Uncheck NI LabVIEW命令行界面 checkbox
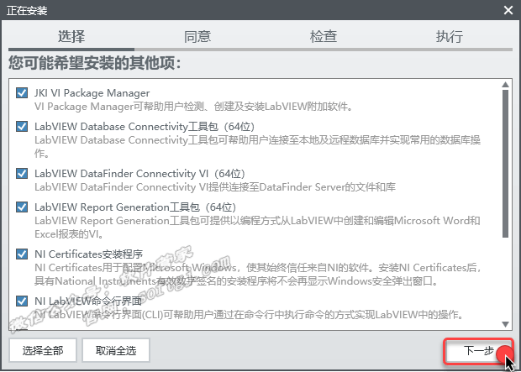Image resolution: width=521 pixels, height=372 pixels. click(22, 301)
